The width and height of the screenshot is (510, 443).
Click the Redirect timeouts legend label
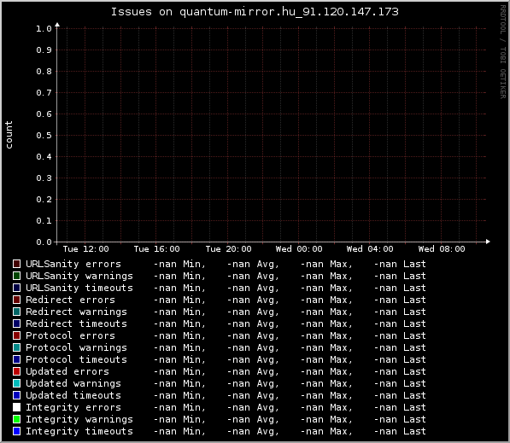(x=76, y=324)
